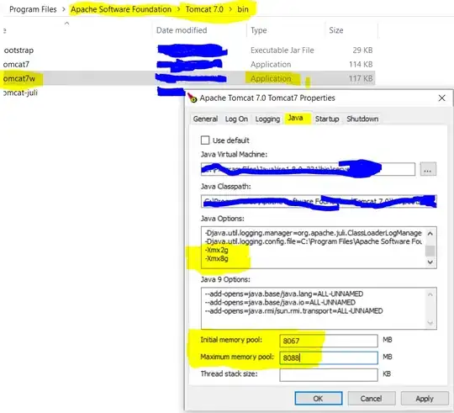This screenshot has width=454, height=413.
Task: Click the --add-opens java.base/java.io line
Action: pyautogui.click(x=280, y=302)
